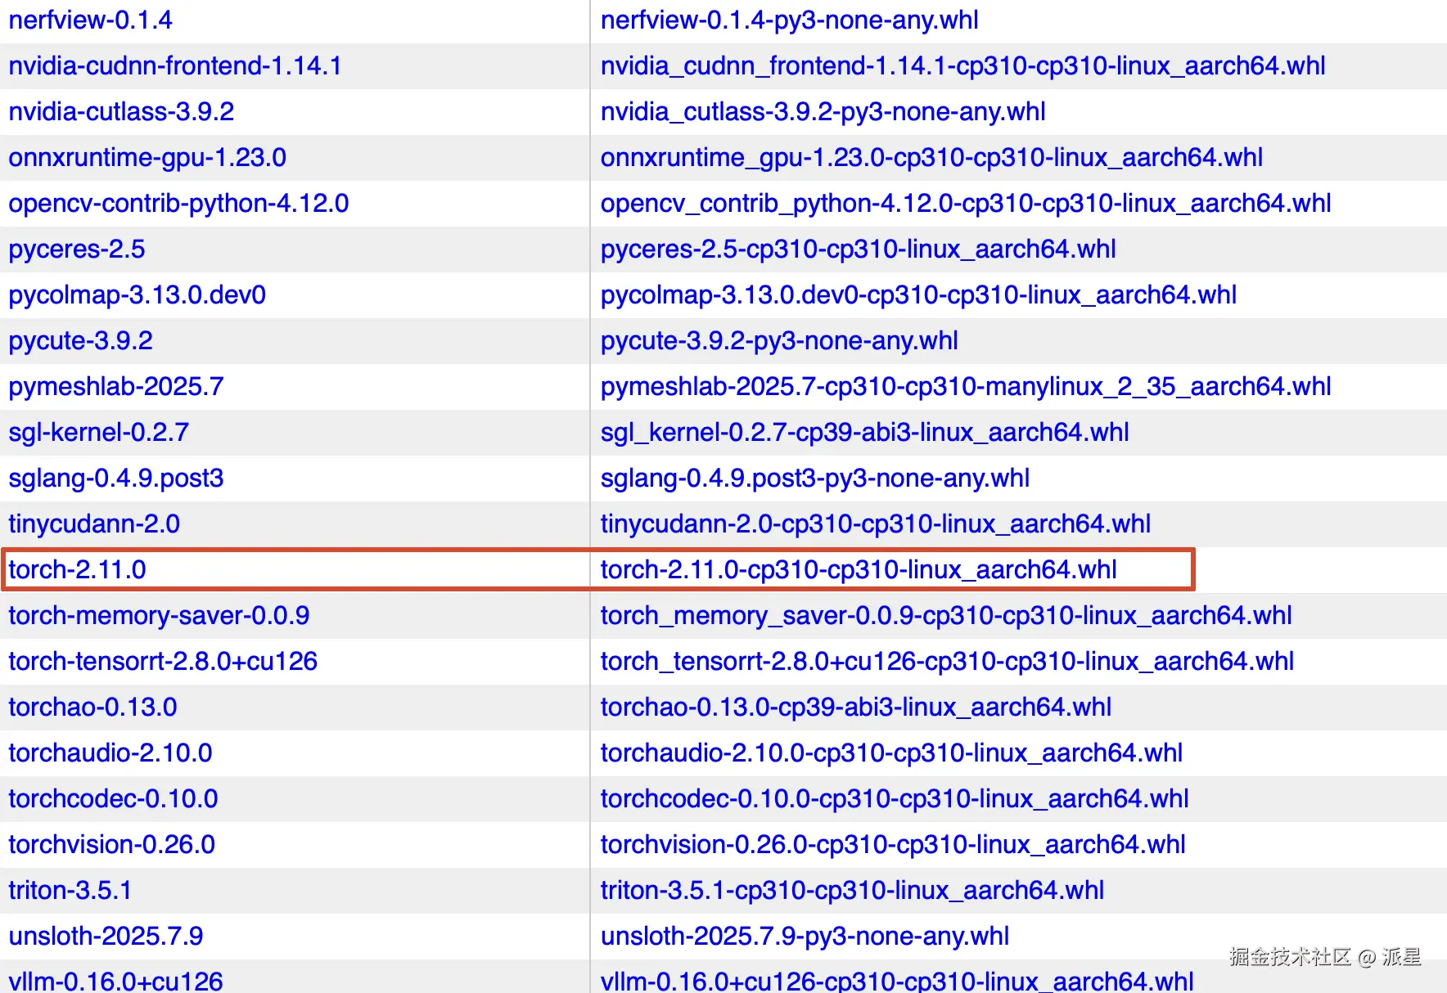Download the torchvision-0.26.0-cp310 aarch64 wheel
This screenshot has height=993, width=1447.
[893, 844]
